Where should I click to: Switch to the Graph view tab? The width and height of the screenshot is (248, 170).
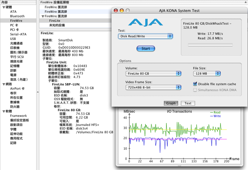[x=171, y=103]
